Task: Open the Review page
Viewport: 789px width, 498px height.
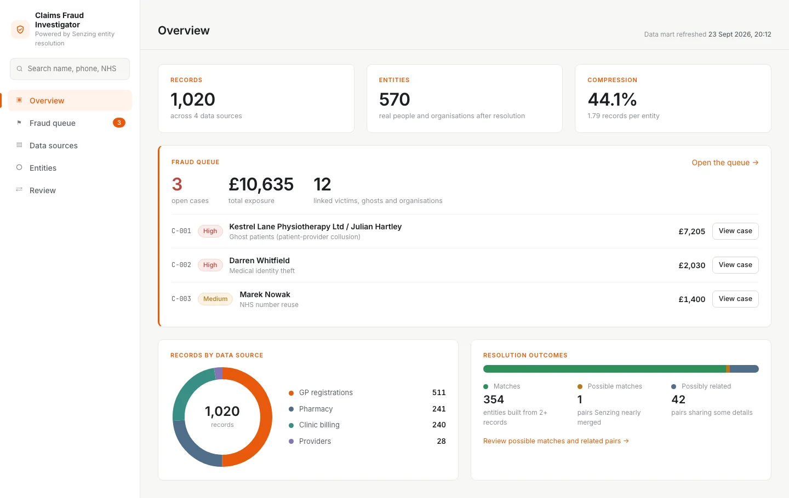Action: [70, 190]
